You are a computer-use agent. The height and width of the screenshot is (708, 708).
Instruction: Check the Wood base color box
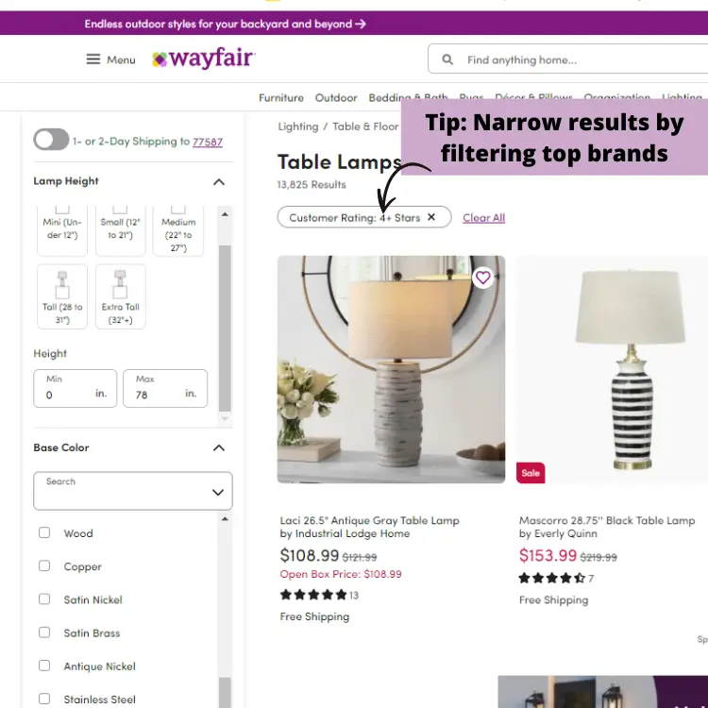[44, 532]
